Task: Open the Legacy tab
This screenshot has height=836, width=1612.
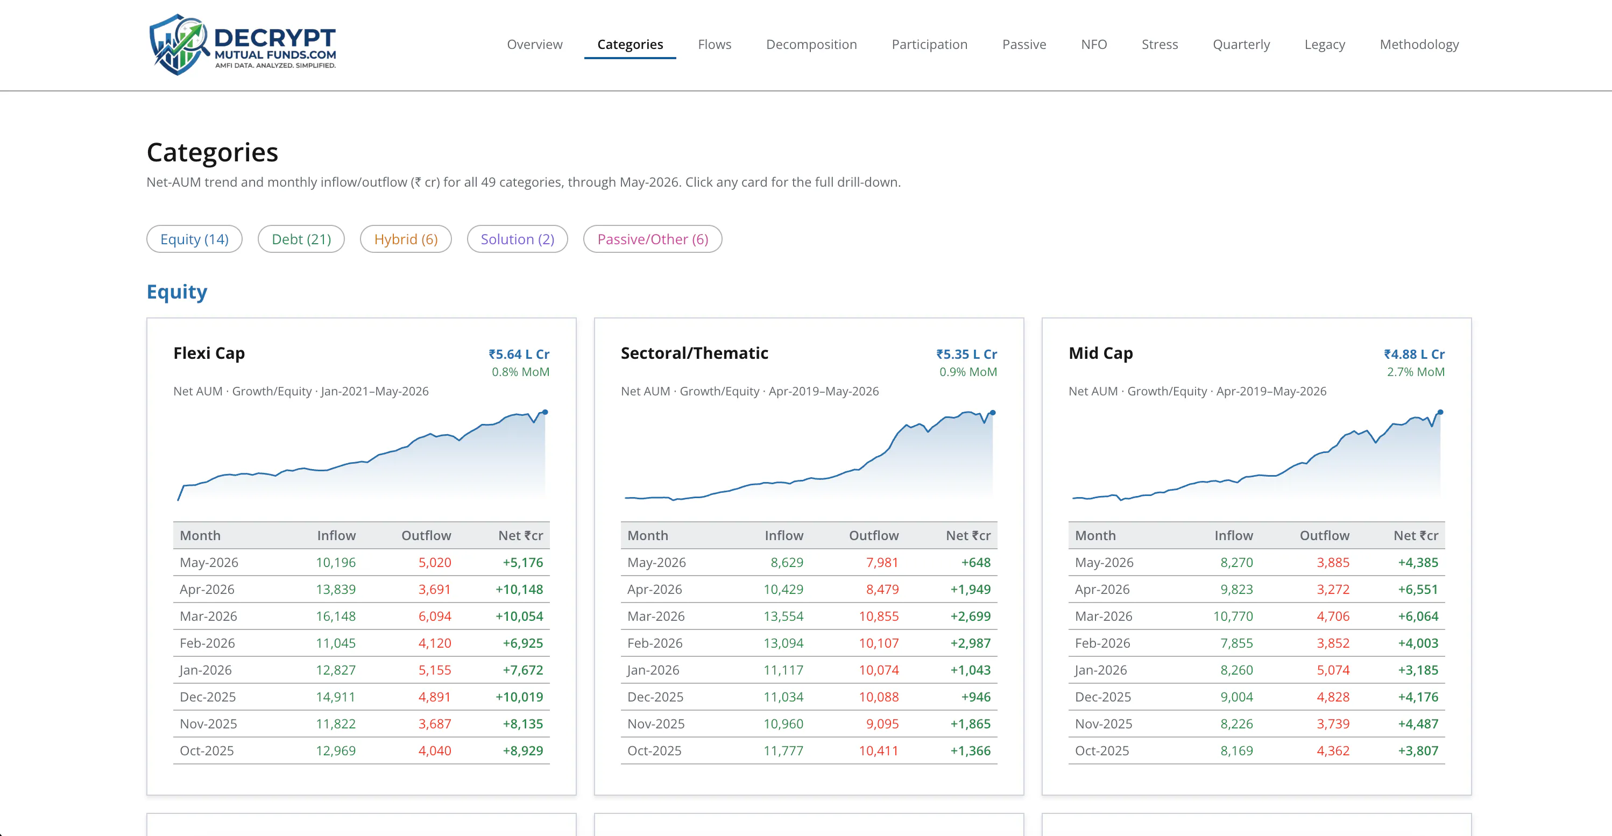Action: [x=1325, y=45]
